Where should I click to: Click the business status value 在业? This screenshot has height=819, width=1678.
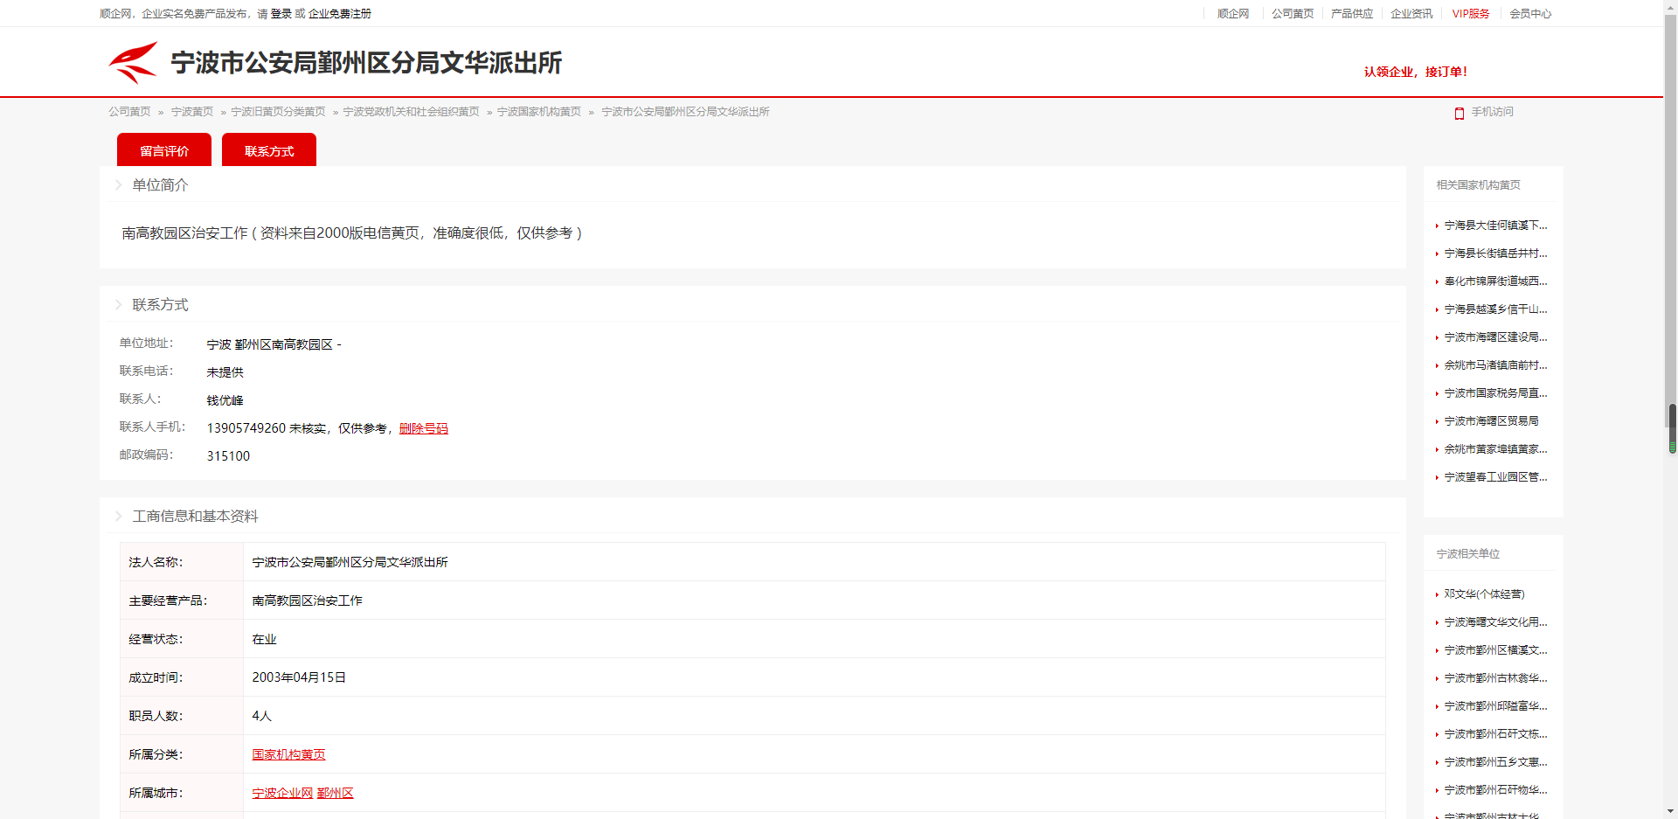[x=264, y=639]
